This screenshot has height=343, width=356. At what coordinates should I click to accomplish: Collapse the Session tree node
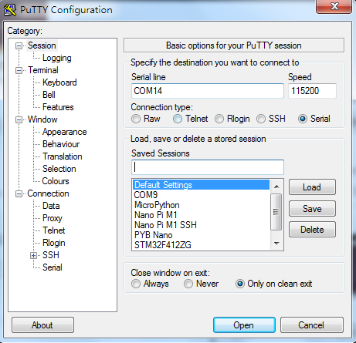[x=19, y=45]
